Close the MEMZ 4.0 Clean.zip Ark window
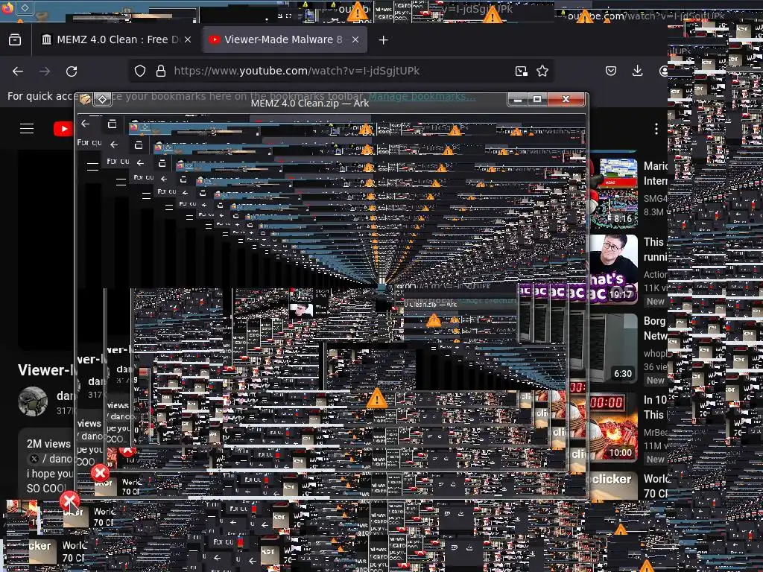The width and height of the screenshot is (763, 572). [x=566, y=100]
